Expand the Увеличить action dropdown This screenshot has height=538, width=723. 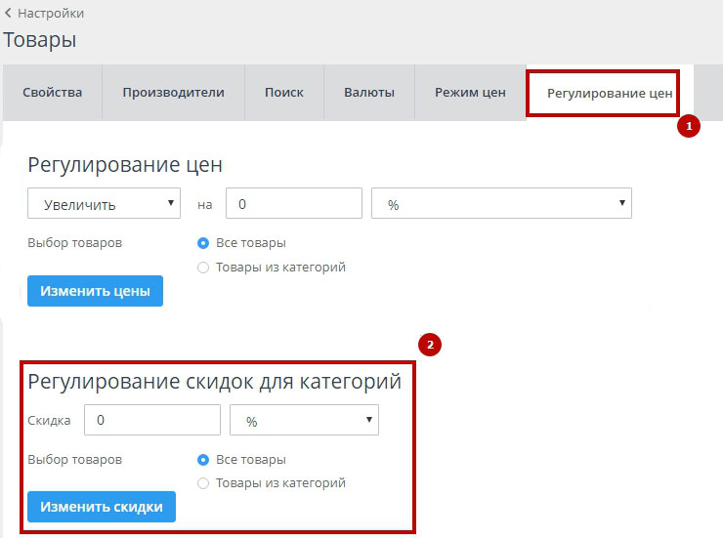click(105, 204)
